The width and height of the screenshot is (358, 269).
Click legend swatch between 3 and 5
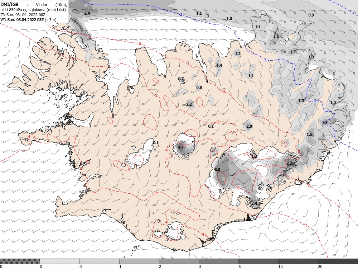pyautogui.click(x=218, y=261)
